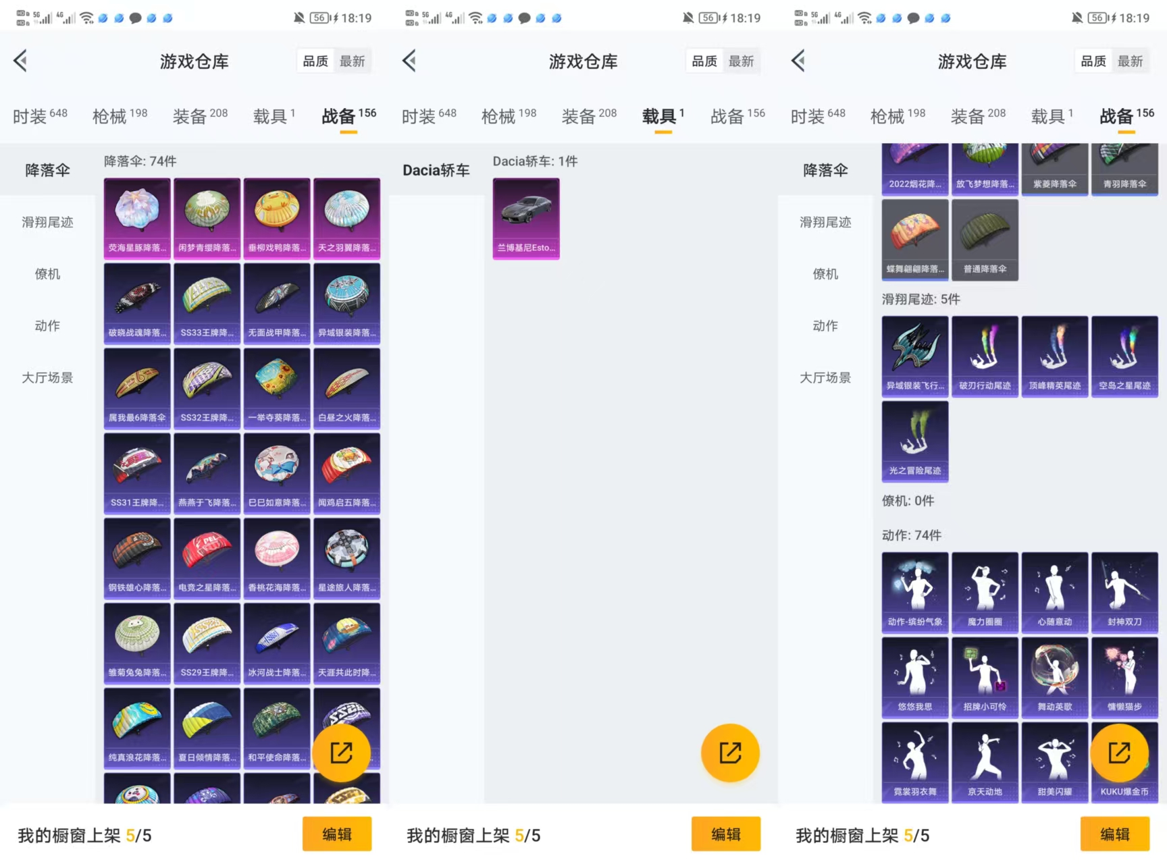The height and width of the screenshot is (864, 1167).
Task: Open the SS29王牌 parachute
Action: [x=207, y=644]
